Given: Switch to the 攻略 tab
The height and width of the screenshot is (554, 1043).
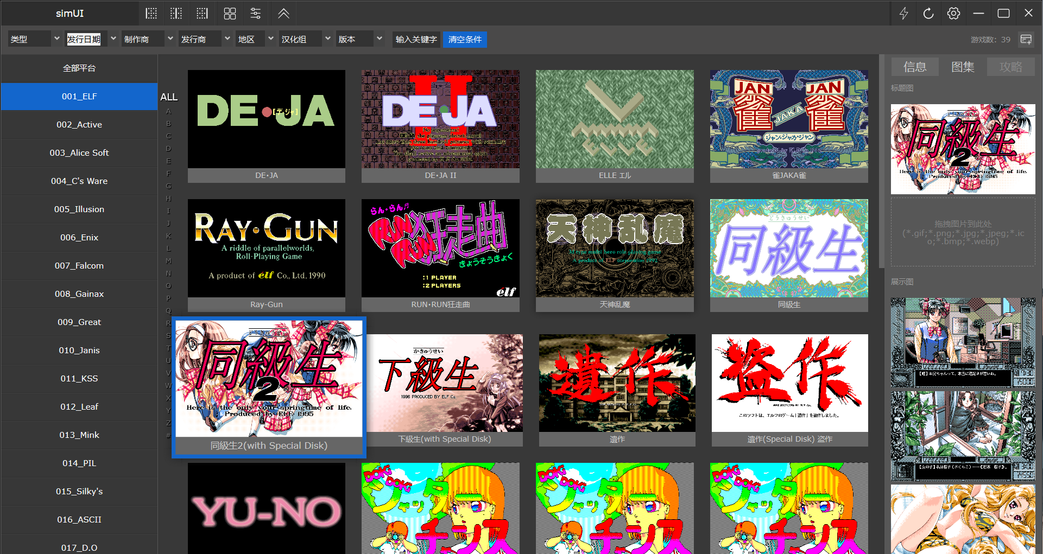Looking at the screenshot, I should (x=1010, y=67).
